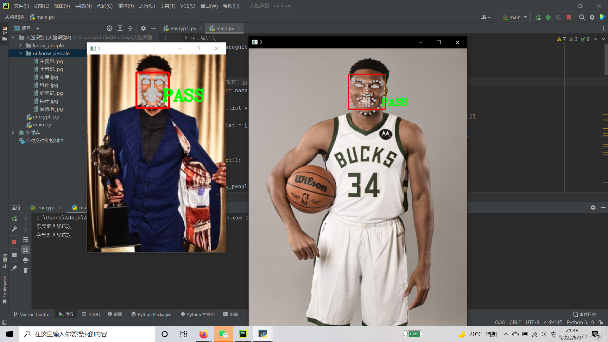Click the taskbar search input box
The height and width of the screenshot is (342, 608).
coord(87,334)
